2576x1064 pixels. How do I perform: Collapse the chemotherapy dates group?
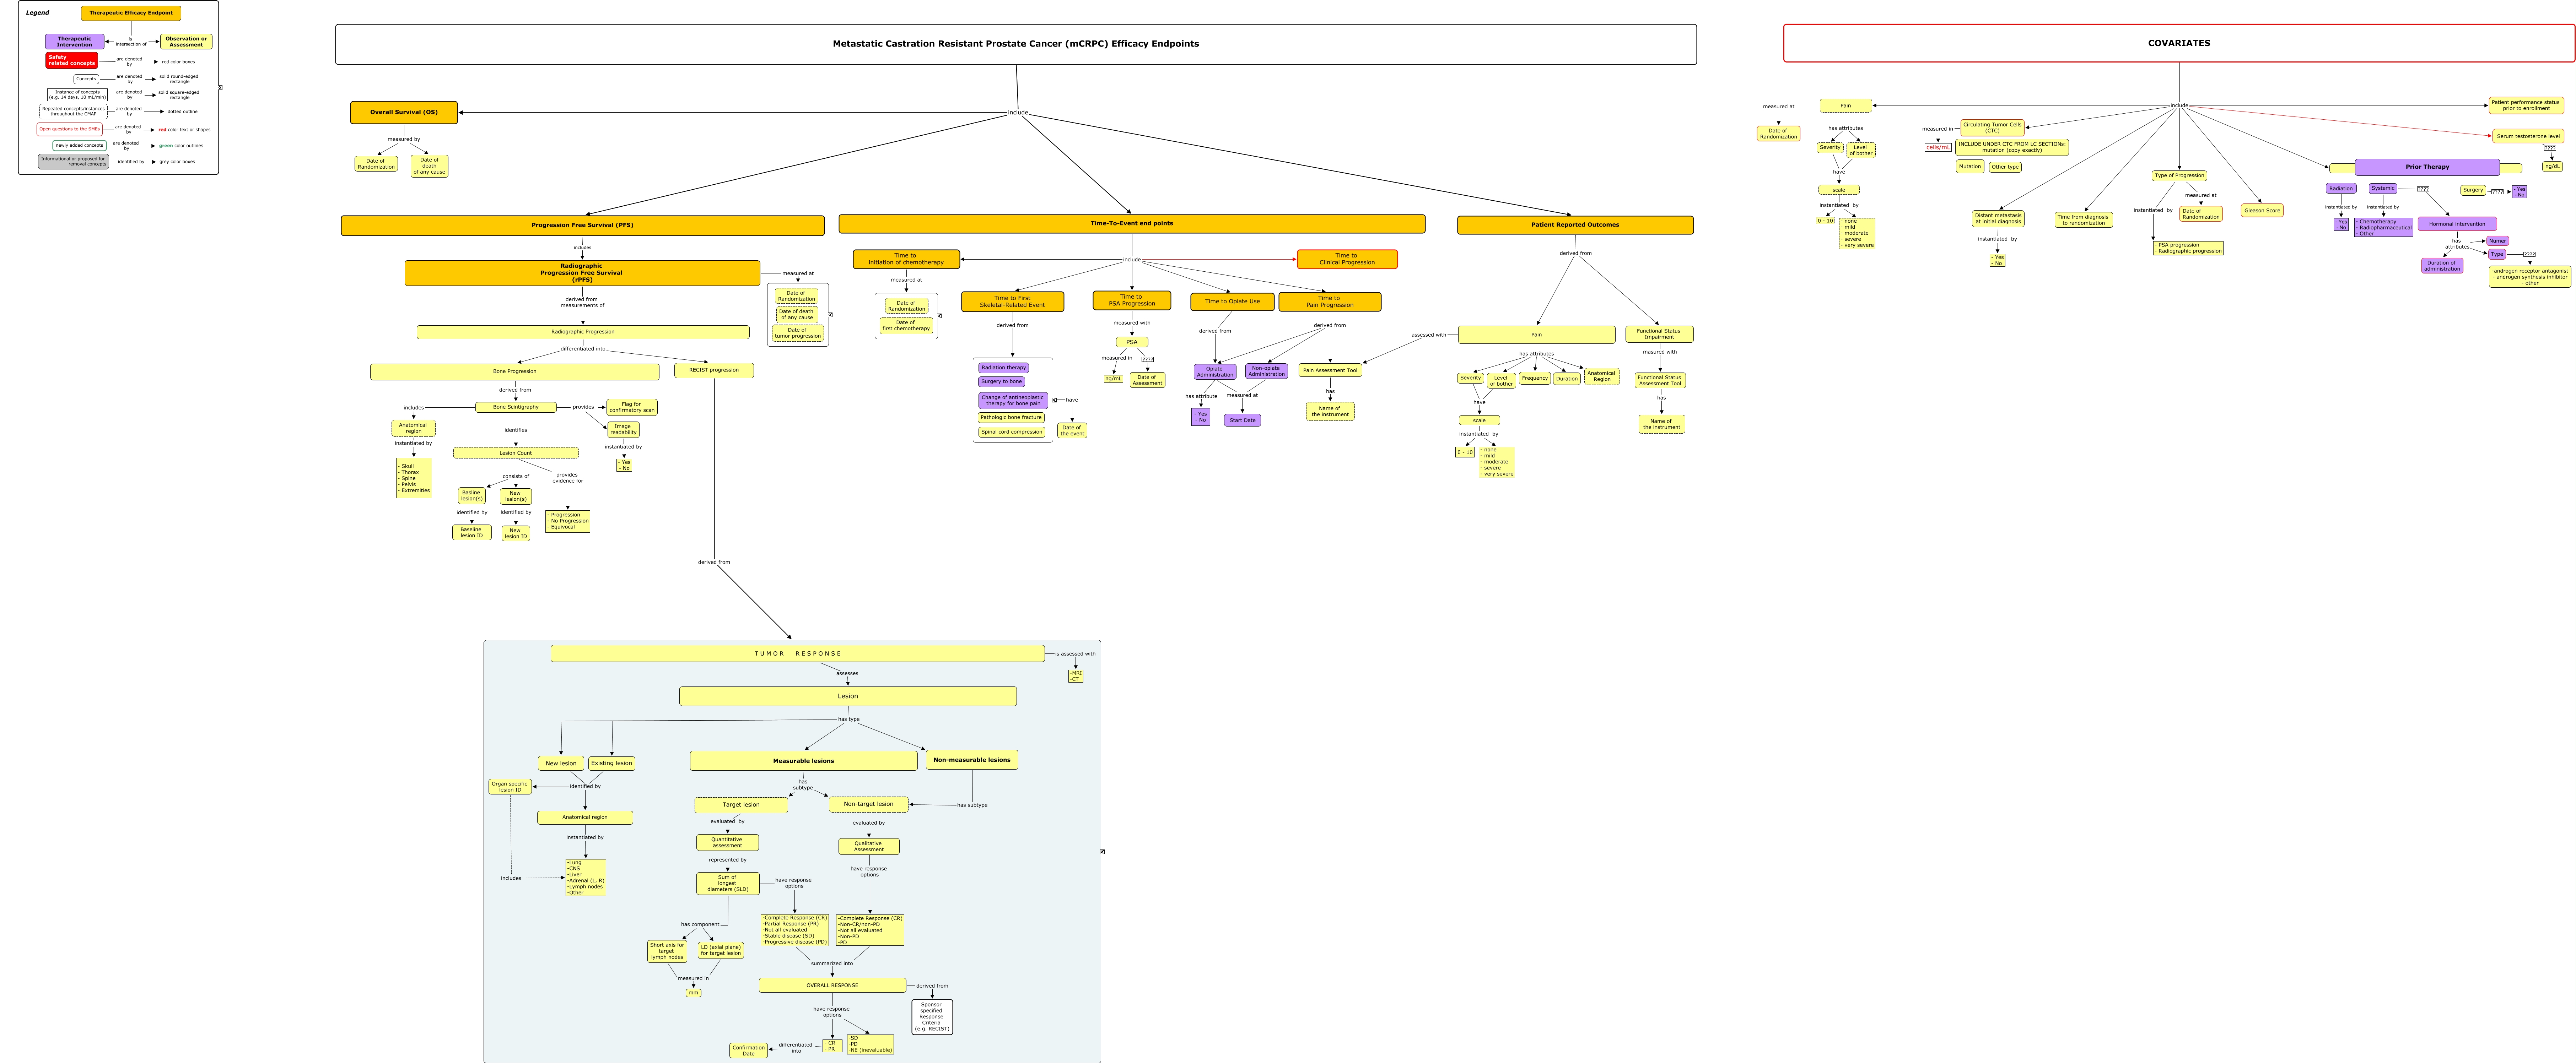(x=939, y=316)
